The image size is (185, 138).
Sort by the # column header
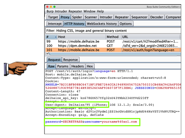tap(51, 37)
